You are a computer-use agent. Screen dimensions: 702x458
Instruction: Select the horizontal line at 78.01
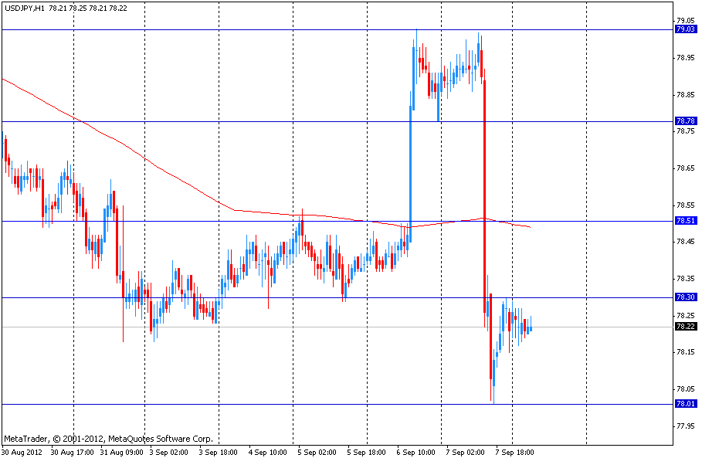coord(336,404)
